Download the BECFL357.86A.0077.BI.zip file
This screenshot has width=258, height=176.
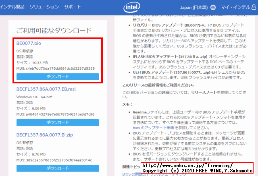(x=58, y=168)
